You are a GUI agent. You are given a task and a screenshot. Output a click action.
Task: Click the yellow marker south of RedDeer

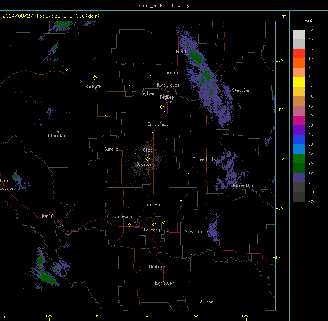[162, 107]
